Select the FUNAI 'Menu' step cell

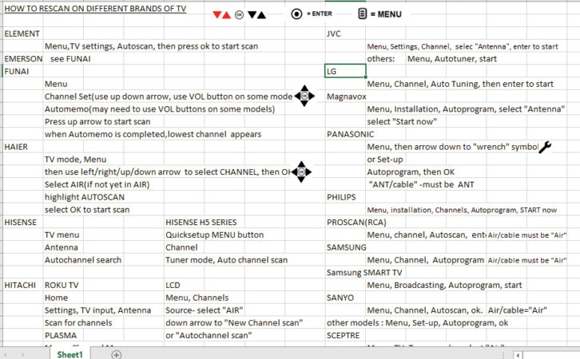click(x=56, y=84)
